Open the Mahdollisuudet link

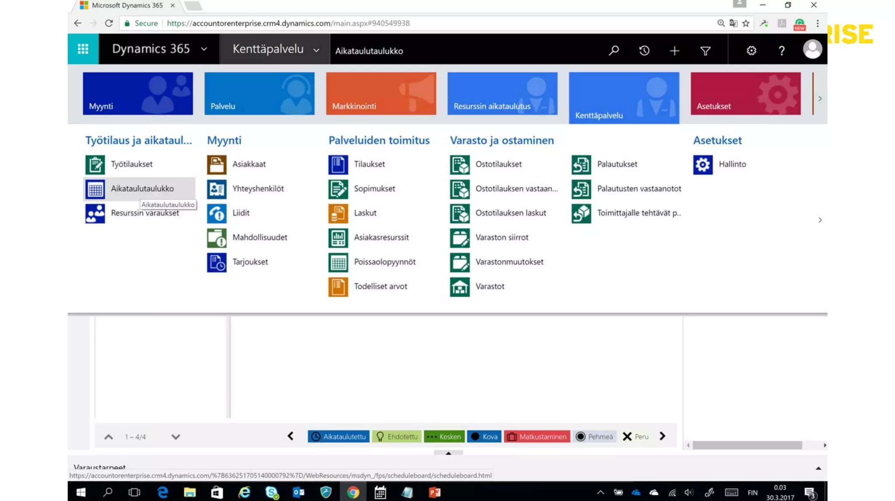[260, 238]
